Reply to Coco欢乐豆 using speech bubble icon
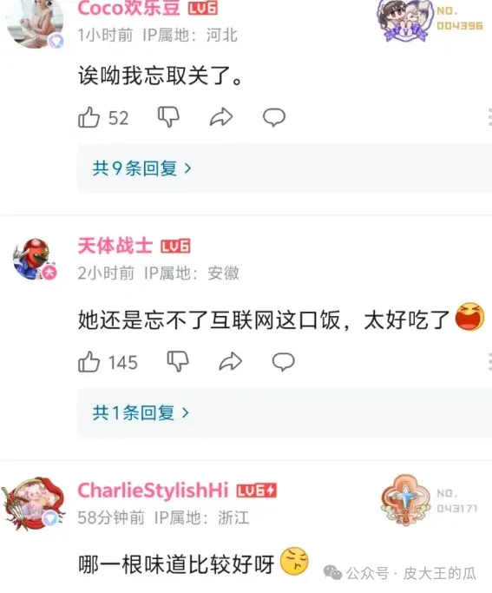The width and height of the screenshot is (492, 593). click(x=274, y=117)
